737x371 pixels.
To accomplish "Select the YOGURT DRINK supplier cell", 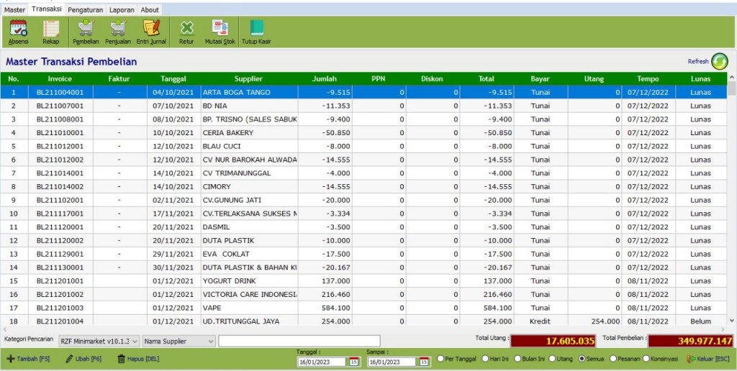I will click(249, 281).
